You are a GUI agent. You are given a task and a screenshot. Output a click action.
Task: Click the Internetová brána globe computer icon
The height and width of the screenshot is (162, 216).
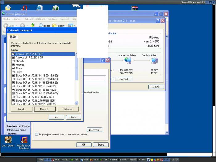[128, 61]
